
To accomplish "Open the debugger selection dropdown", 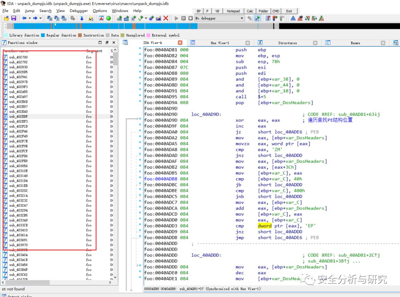I will 242,18.
